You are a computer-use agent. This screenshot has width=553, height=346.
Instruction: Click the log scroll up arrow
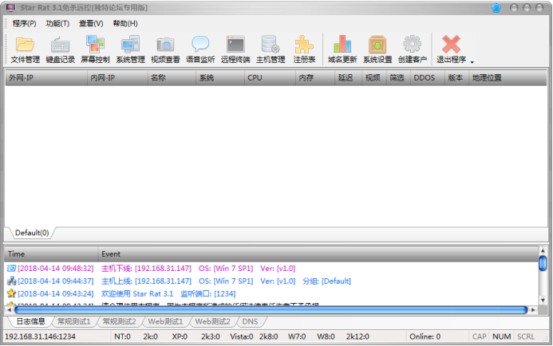(543, 251)
